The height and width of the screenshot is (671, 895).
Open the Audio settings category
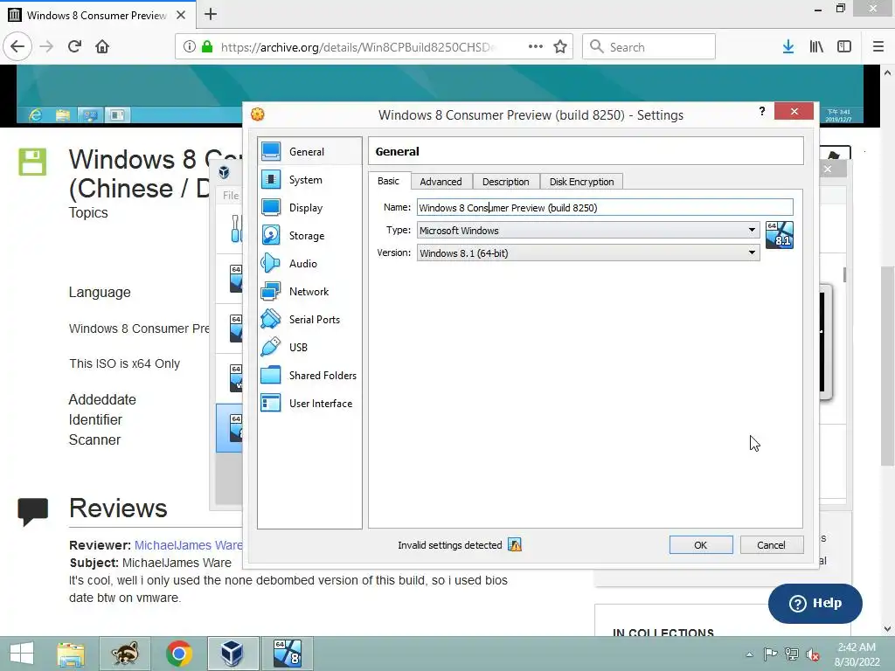pyautogui.click(x=309, y=264)
